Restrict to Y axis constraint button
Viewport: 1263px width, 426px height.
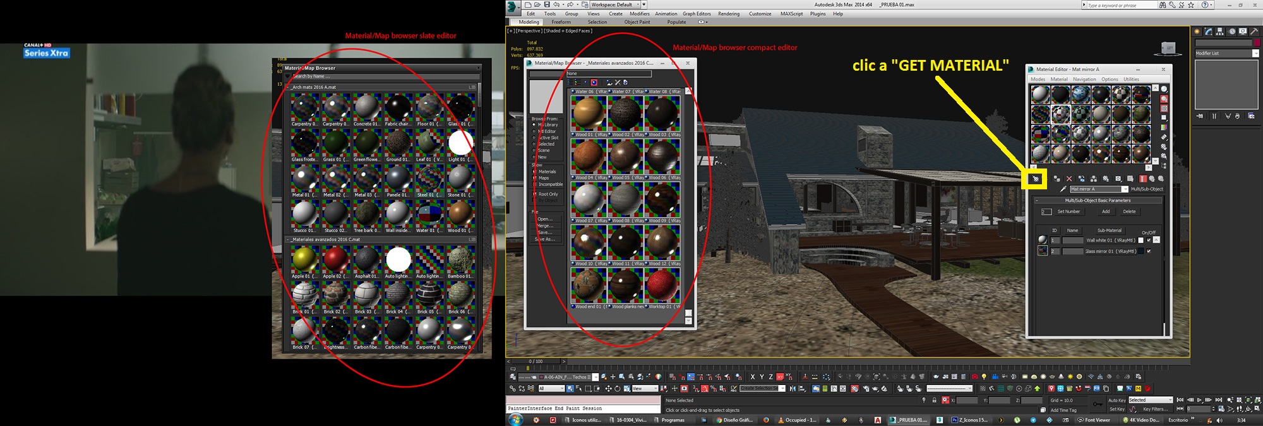762,377
